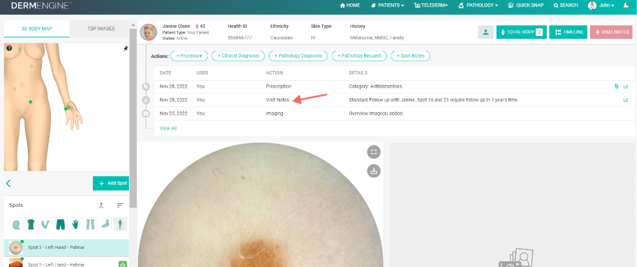
Task: Open details icon for the Prescription row
Action: (x=625, y=86)
